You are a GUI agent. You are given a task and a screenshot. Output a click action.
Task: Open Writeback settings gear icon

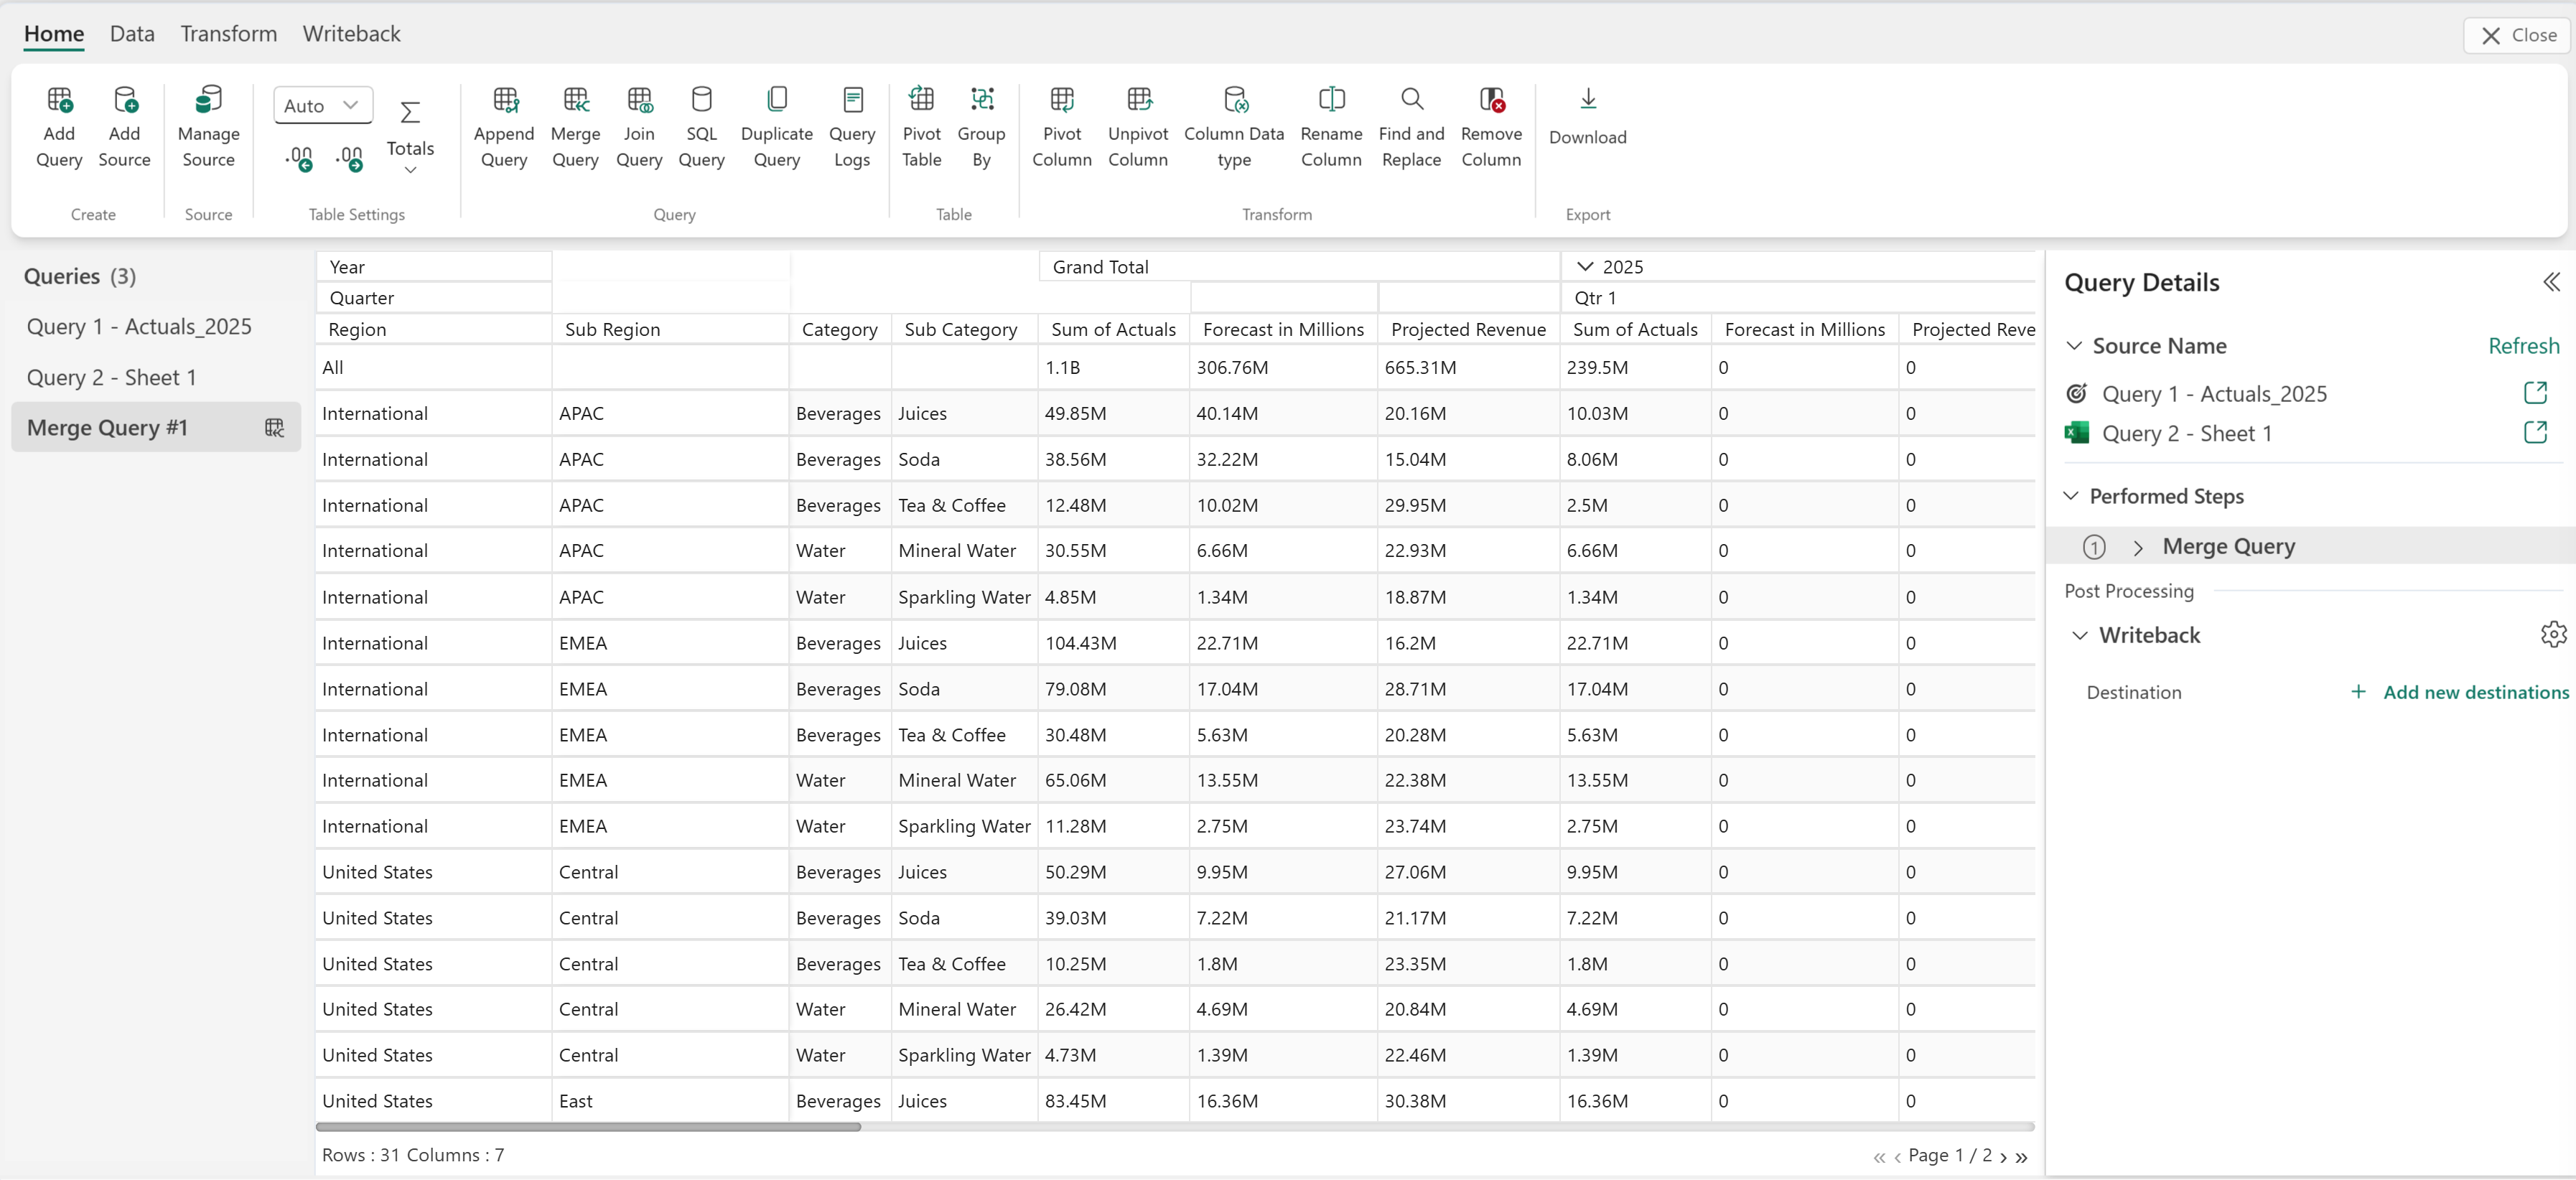(2552, 634)
